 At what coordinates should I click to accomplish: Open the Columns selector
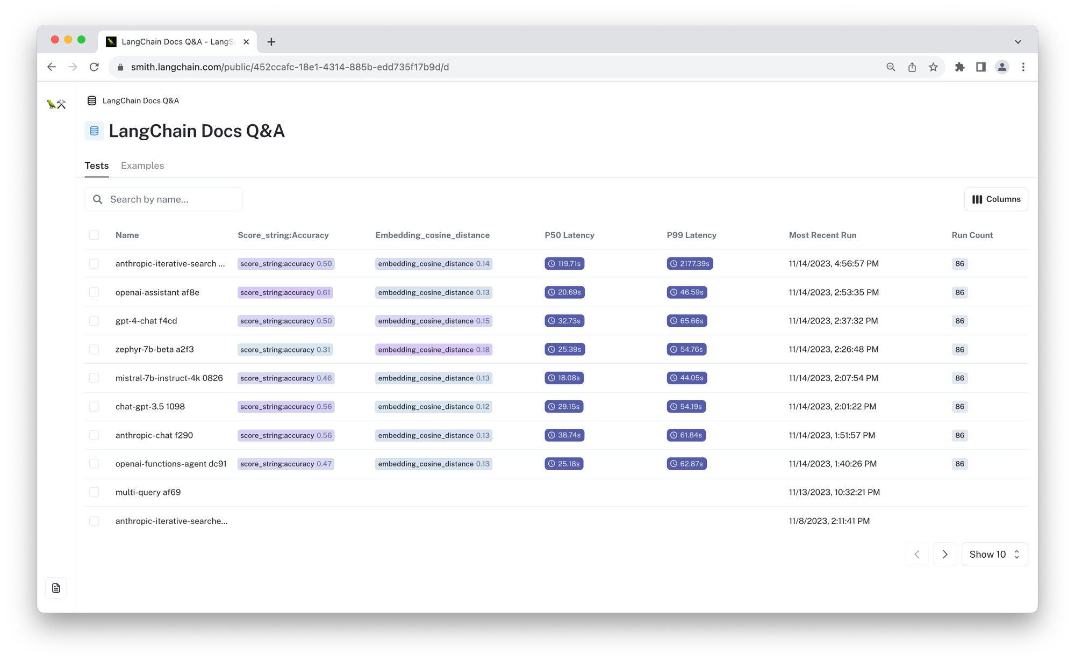point(996,199)
